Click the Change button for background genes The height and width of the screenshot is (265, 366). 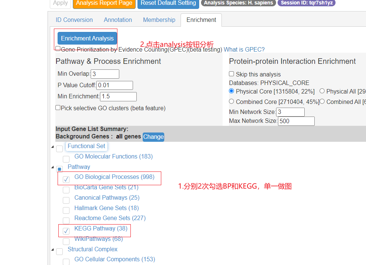coord(153,137)
